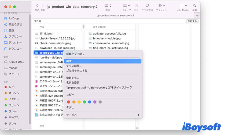Filter by the グリーン sidebar tag
228x135 pixels.
pos(12,105)
